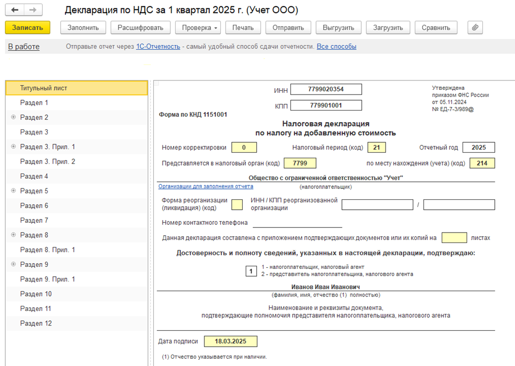Open the Проверка dropdown menu
The image size is (515, 366).
198,28
